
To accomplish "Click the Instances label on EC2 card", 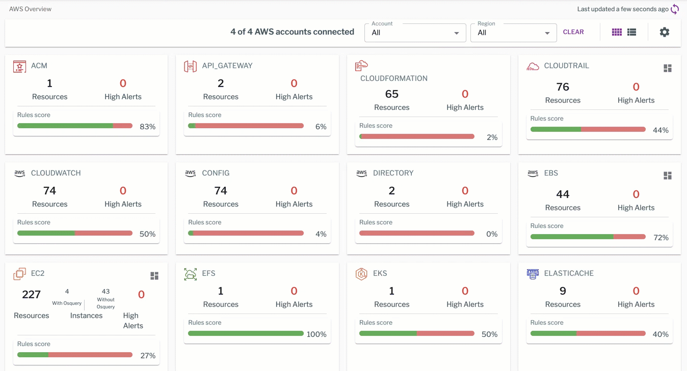I will [86, 316].
